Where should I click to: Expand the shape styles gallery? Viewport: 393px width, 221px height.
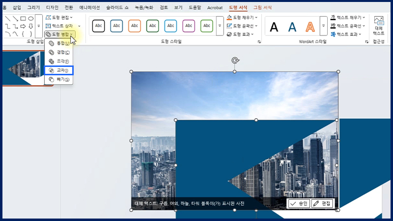[220, 26]
